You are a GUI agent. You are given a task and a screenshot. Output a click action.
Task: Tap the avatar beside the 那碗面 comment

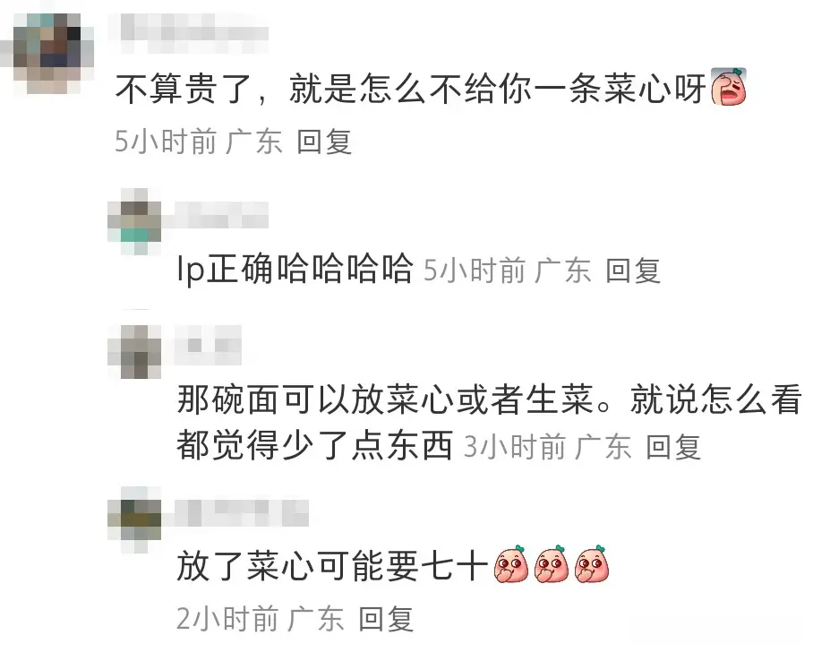click(134, 352)
